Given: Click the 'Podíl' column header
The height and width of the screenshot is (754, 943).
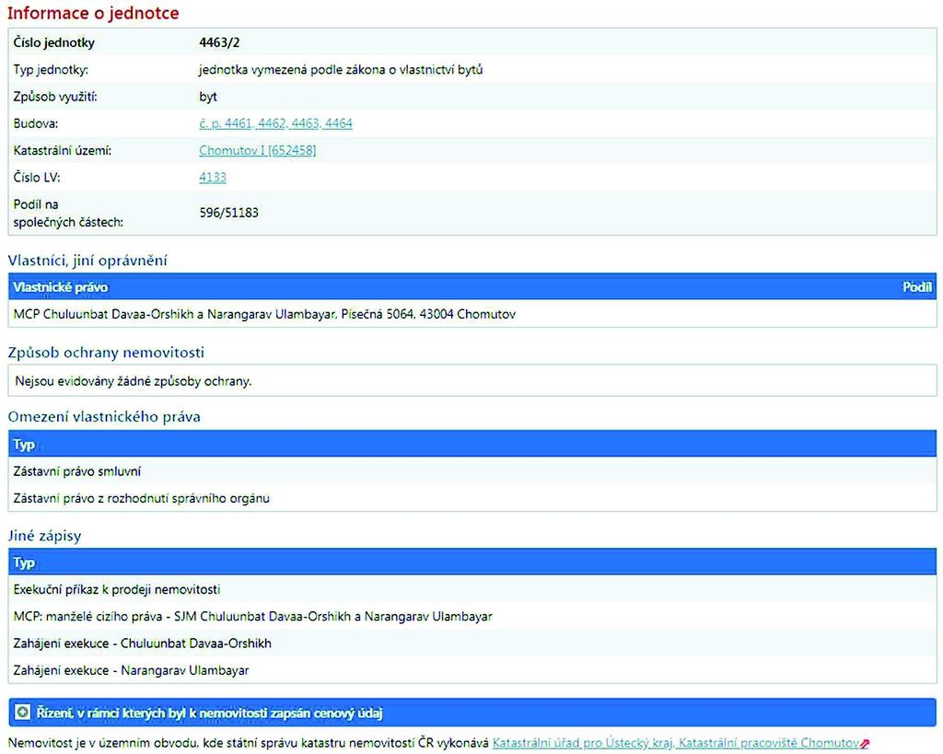Looking at the screenshot, I should pos(917,287).
